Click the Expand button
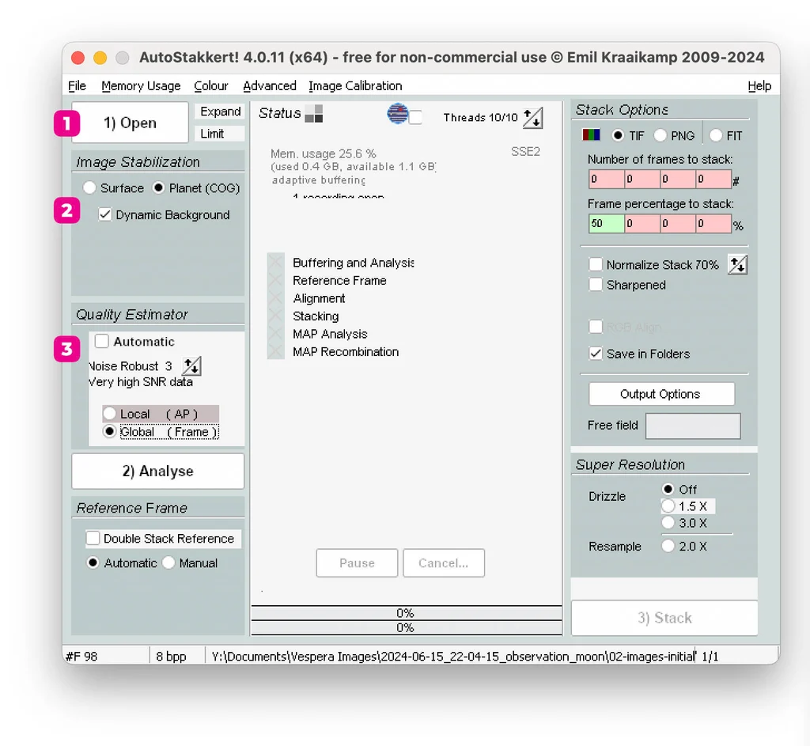The image size is (810, 746). [x=220, y=112]
